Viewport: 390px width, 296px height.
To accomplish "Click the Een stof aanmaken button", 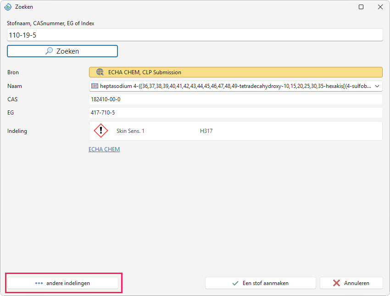I will click(261, 283).
